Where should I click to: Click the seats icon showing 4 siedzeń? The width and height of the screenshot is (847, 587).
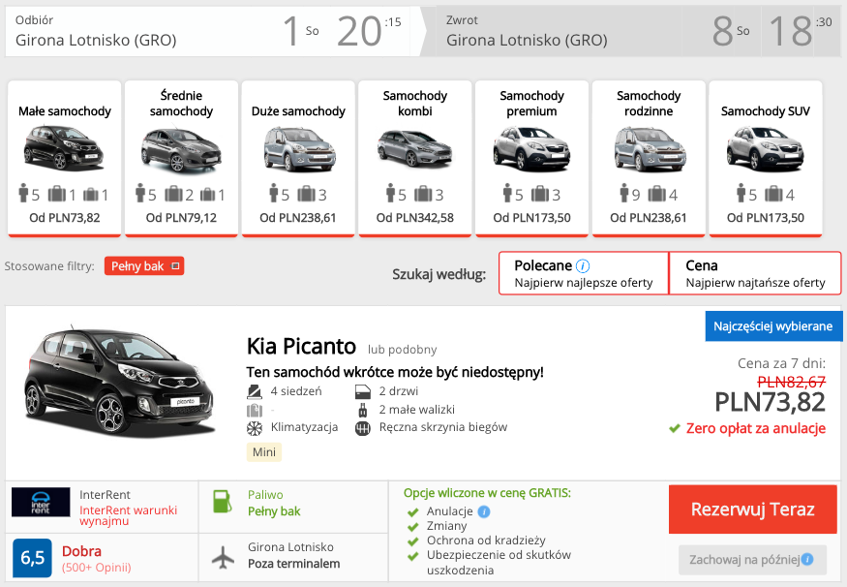[x=253, y=390]
